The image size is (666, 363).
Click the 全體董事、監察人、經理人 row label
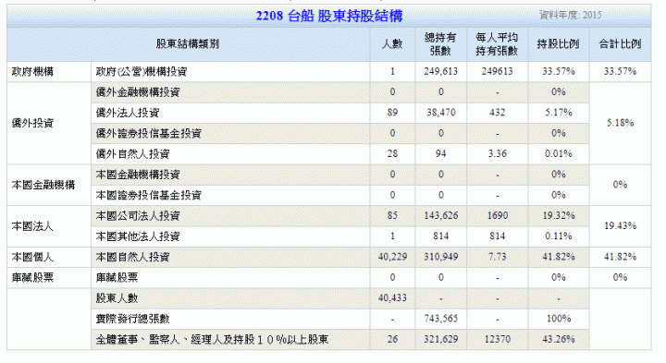(212, 340)
